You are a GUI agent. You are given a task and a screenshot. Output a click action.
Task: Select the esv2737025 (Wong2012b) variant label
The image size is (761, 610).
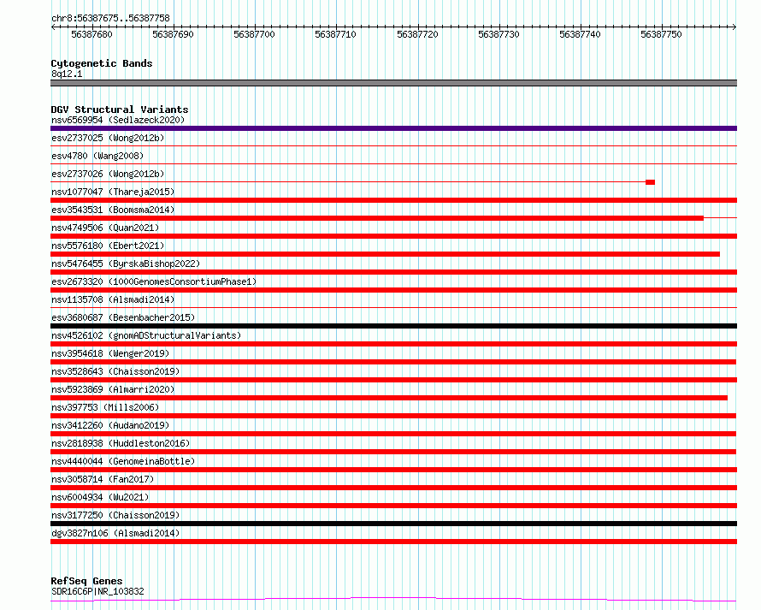point(108,138)
